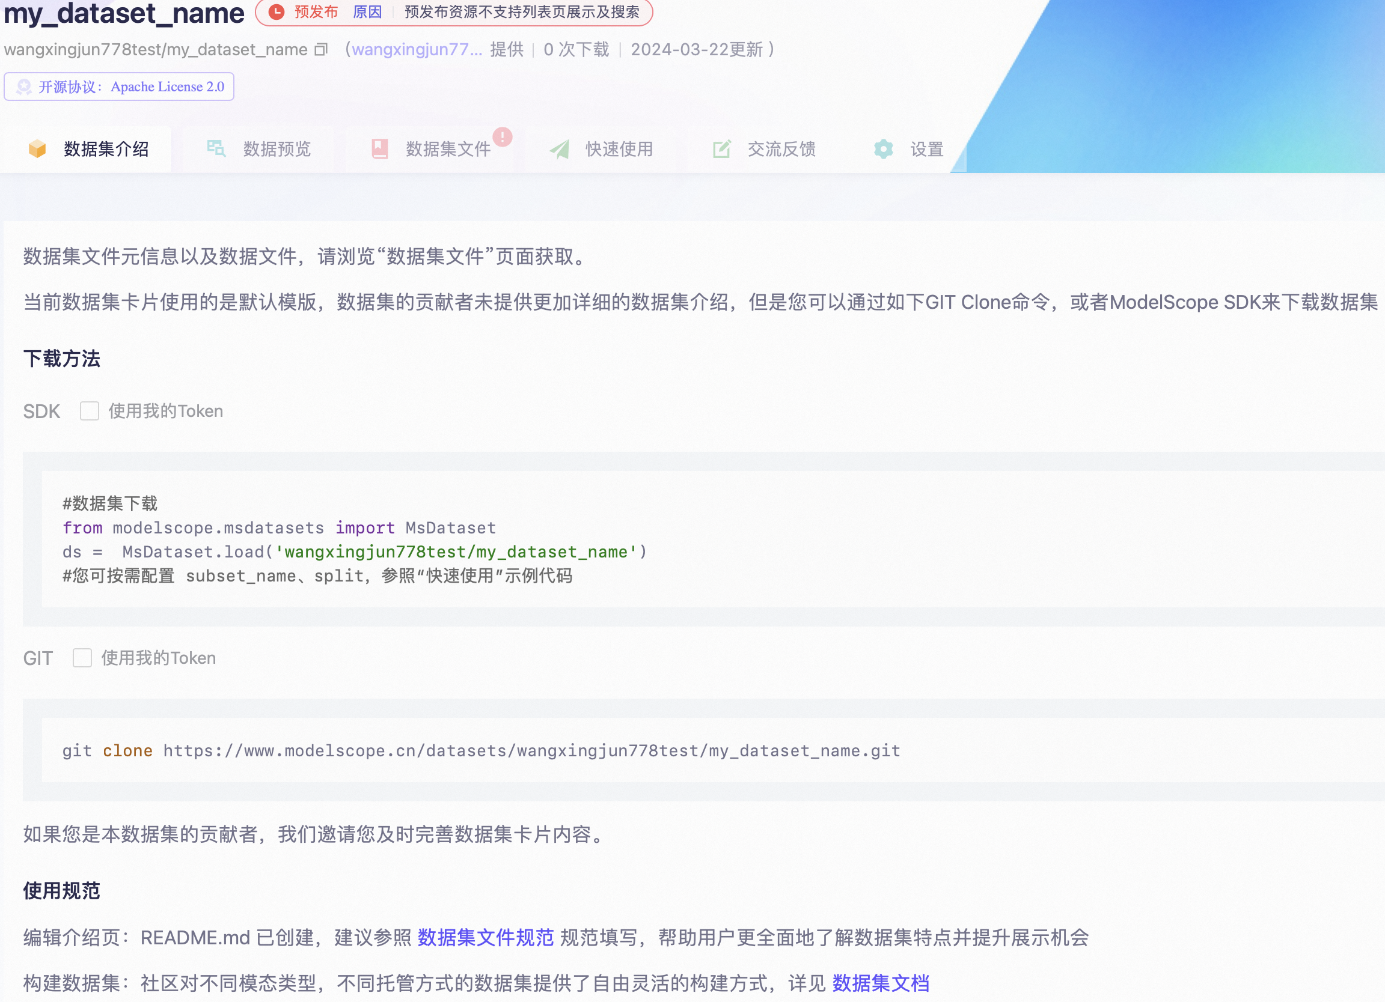Screen dimensions: 1385x1002
Task: Click the copy icon beside dataset path
Action: pos(321,49)
